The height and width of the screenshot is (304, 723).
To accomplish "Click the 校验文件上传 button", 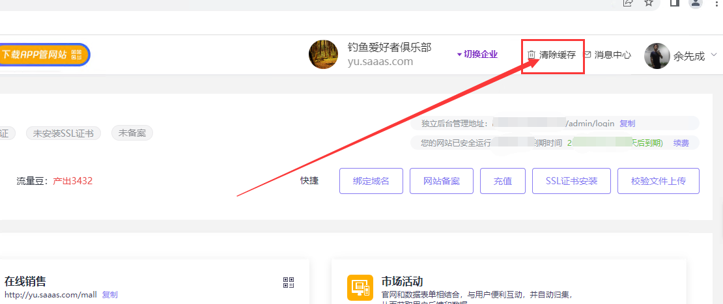I will tap(659, 181).
